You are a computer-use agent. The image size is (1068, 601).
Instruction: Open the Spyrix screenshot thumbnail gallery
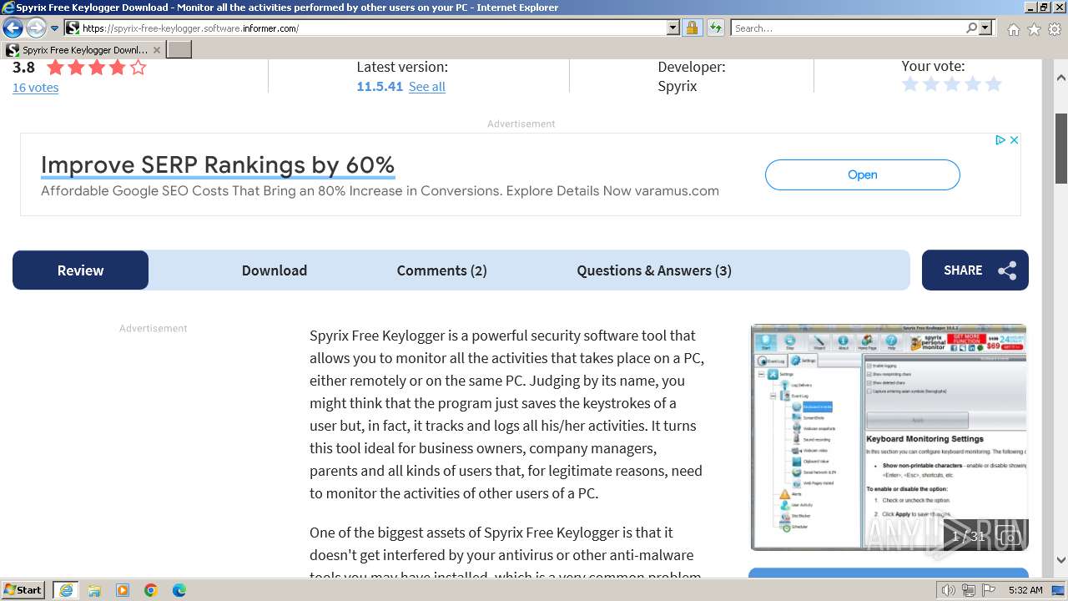pos(889,437)
